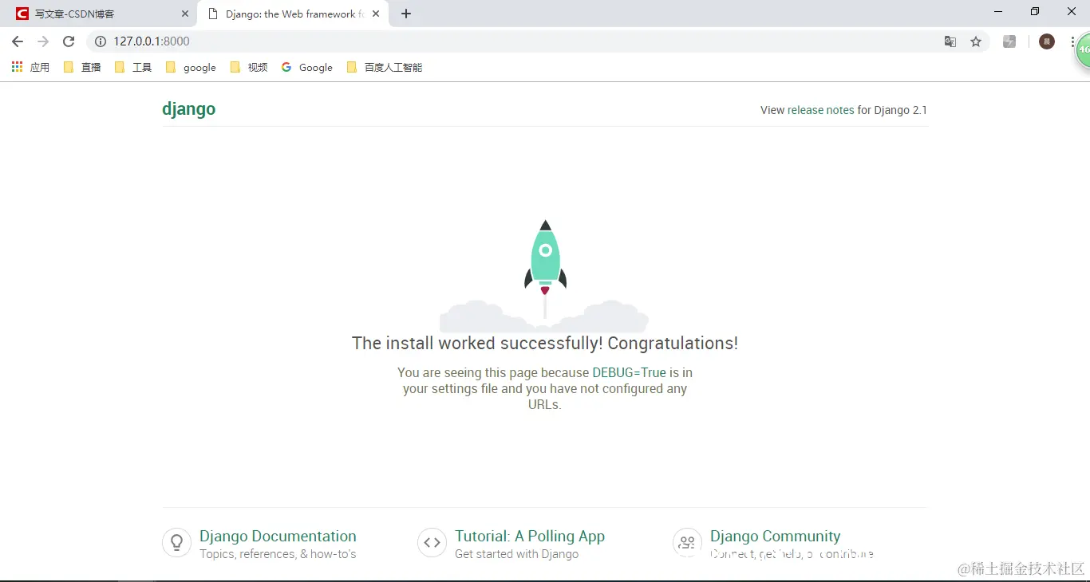This screenshot has width=1090, height=582.
Task: Open the Tutorial: A Polling App link
Action: (x=530, y=537)
